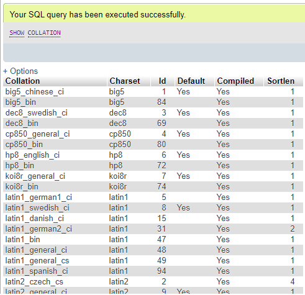
Task: Click Default Yes in big5_chinese_ci row
Action: point(183,92)
